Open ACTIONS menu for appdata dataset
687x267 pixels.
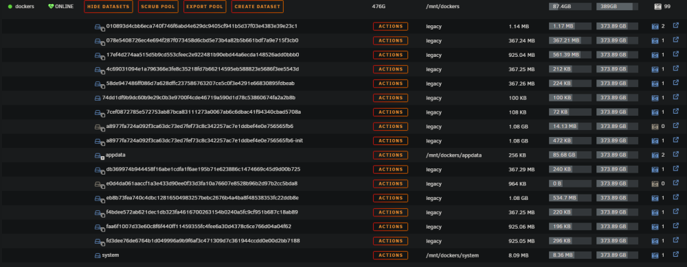(x=390, y=155)
